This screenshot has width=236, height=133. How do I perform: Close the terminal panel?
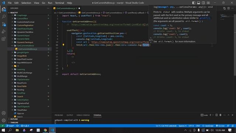click(232, 115)
